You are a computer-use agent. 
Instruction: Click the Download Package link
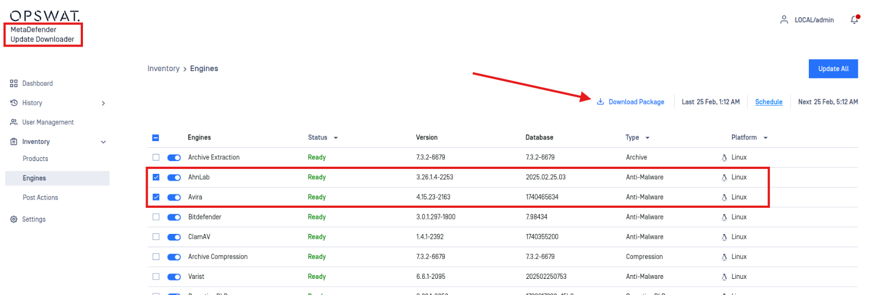point(636,102)
